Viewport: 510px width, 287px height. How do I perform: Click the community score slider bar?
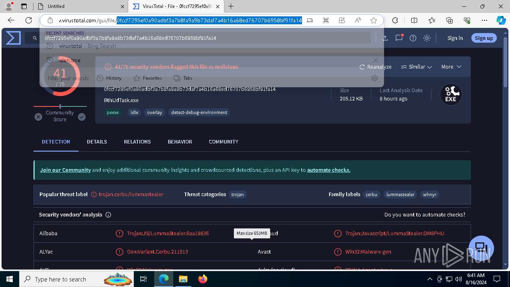point(60,106)
